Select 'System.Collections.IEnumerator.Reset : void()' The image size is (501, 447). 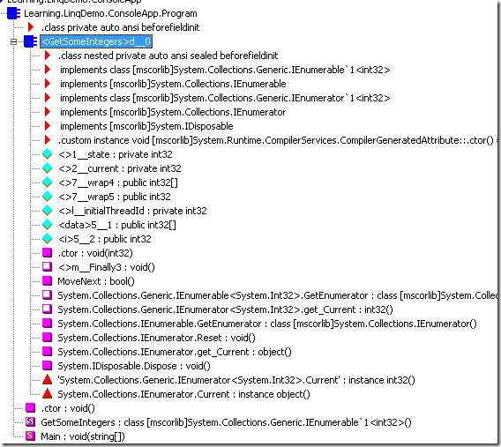[x=157, y=338]
